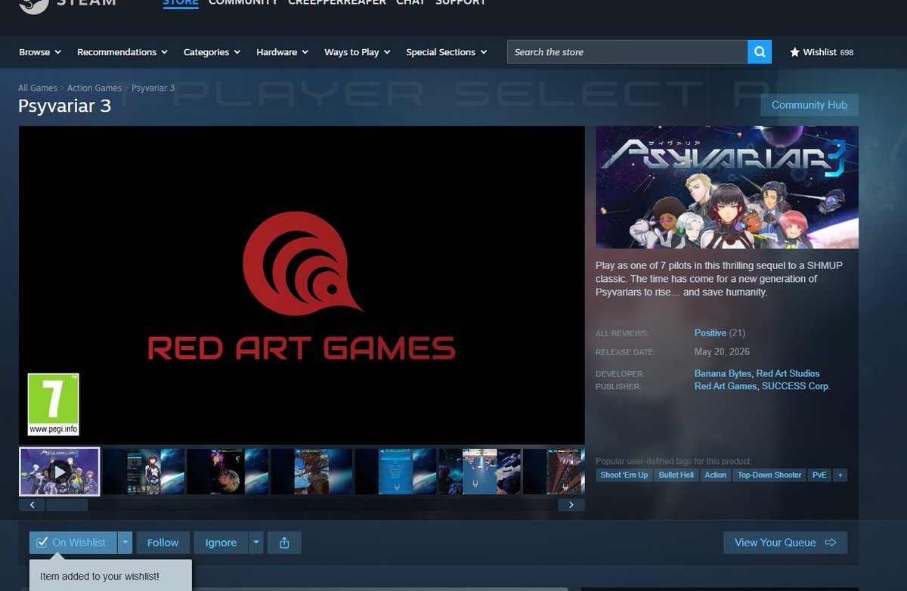Select the Shoot 'Em Up tag
This screenshot has width=907, height=591.
tap(624, 475)
